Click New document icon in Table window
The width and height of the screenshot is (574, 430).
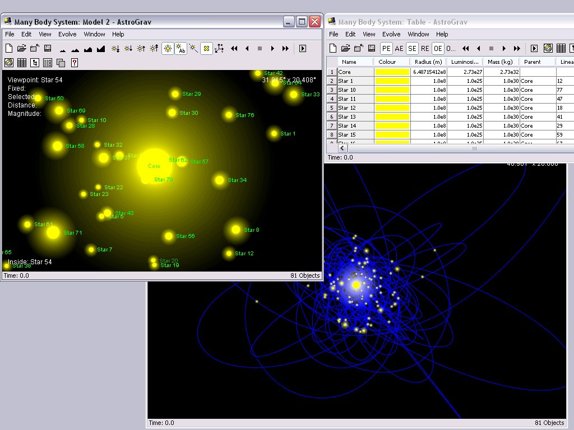pos(333,48)
